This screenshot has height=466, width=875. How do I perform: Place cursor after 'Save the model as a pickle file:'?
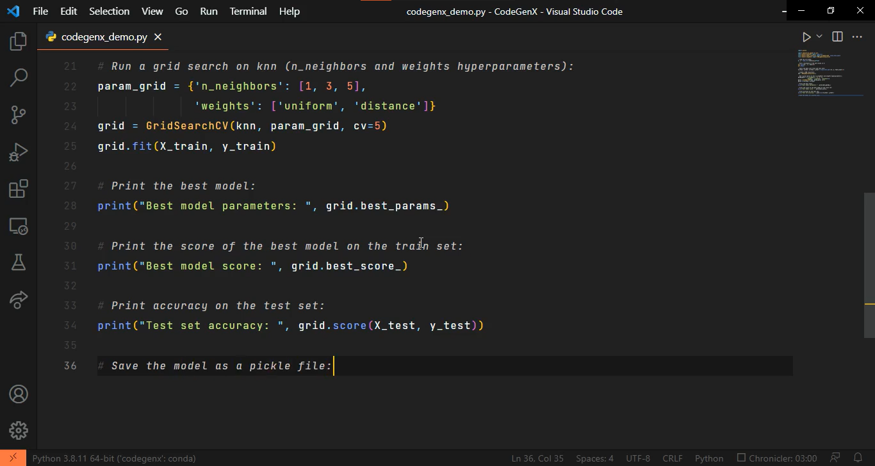[x=334, y=366]
